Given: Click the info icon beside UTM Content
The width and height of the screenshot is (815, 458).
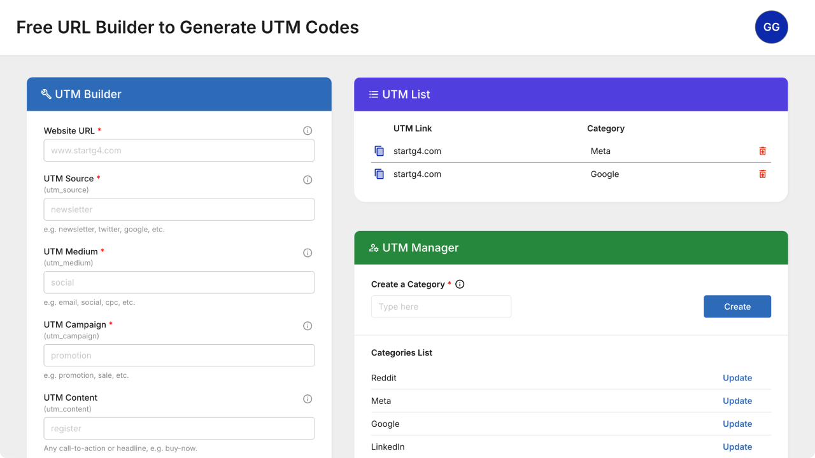Looking at the screenshot, I should pyautogui.click(x=308, y=399).
